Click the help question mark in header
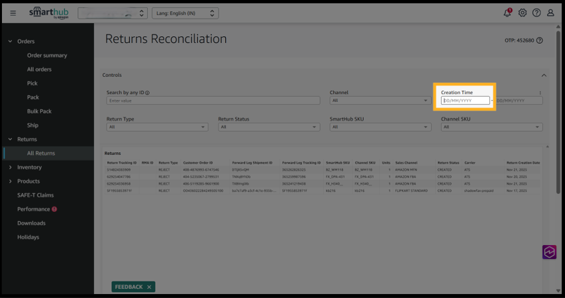The width and height of the screenshot is (565, 298). [537, 13]
